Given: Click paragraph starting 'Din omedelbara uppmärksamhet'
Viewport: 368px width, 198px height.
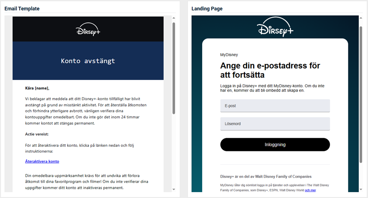Looking at the screenshot, I should 87,182.
